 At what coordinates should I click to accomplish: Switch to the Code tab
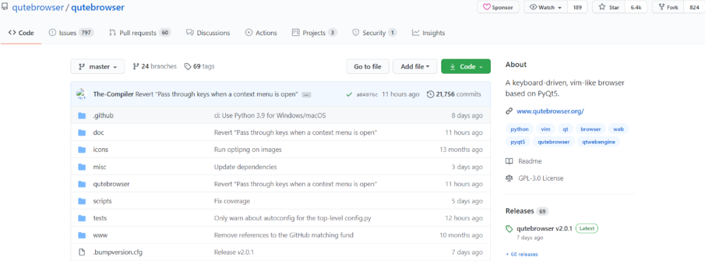[21, 33]
